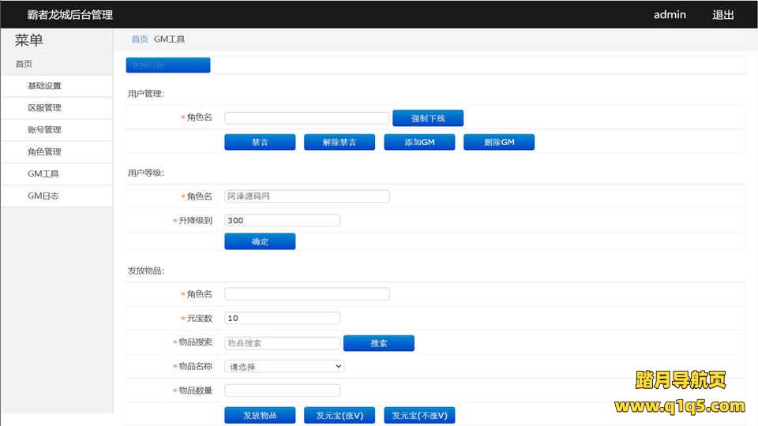Viewport: 758px width, 426px height.
Task: Click the 发元宝(涨V) button
Action: pyautogui.click(x=339, y=415)
